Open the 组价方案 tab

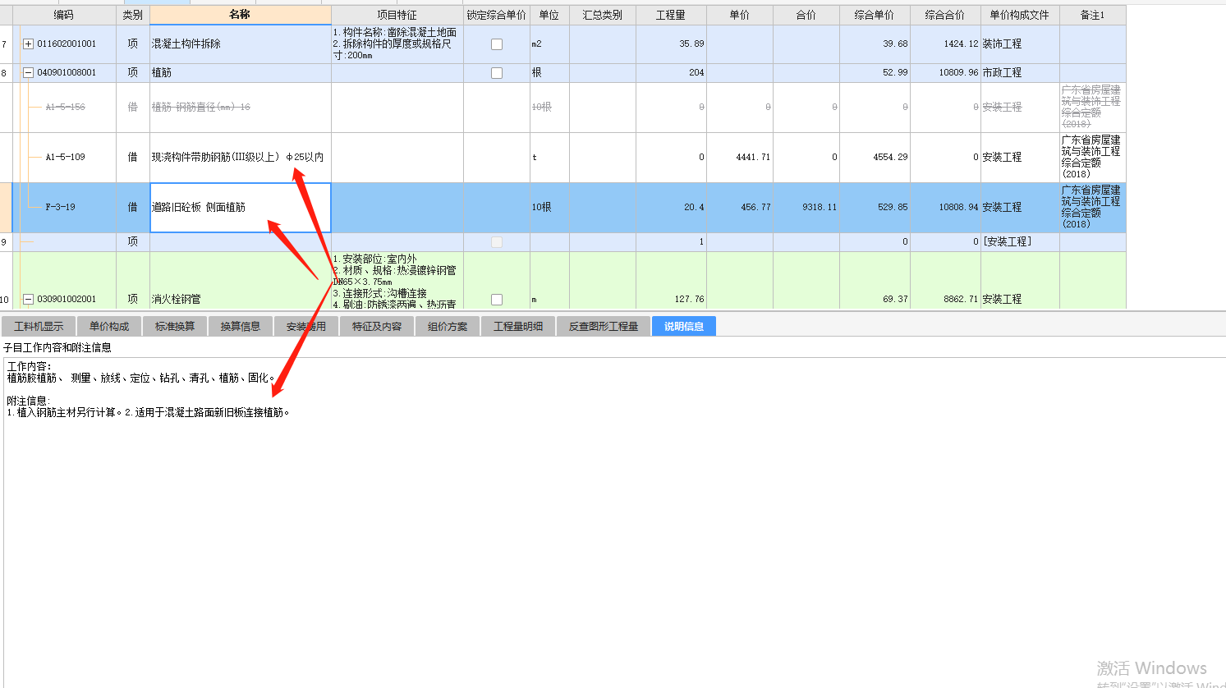tap(448, 326)
